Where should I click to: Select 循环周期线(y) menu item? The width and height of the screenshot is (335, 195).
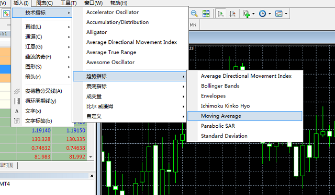pos(42,101)
